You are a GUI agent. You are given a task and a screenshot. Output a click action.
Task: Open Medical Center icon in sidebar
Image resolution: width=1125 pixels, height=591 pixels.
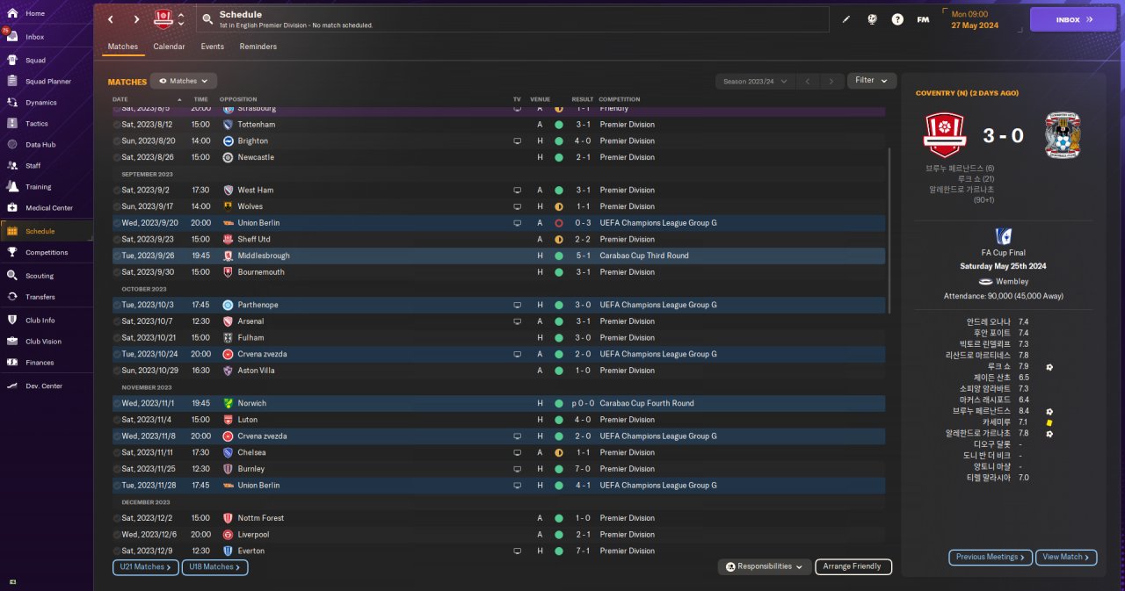12,208
